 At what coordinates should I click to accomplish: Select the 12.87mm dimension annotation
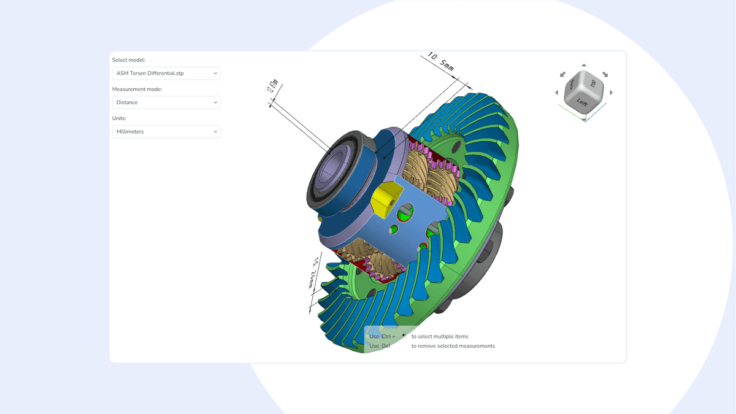pos(273,86)
